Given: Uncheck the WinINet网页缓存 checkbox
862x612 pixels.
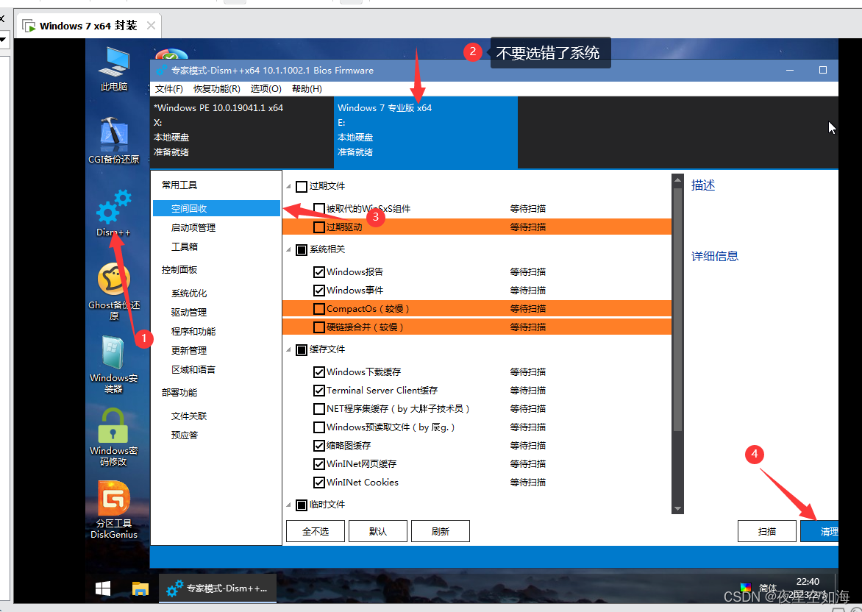Looking at the screenshot, I should [319, 464].
